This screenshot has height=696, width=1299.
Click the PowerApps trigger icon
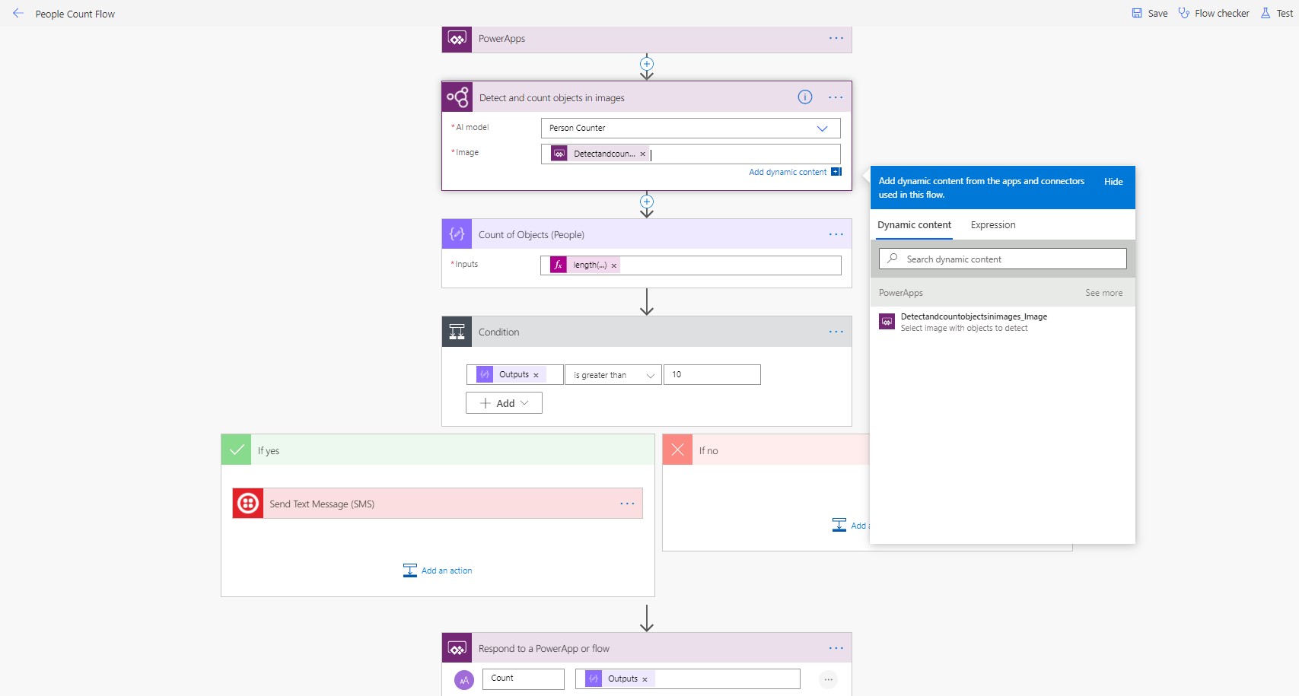pyautogui.click(x=457, y=38)
